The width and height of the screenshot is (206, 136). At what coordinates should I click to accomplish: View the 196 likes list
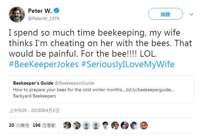click(45, 125)
